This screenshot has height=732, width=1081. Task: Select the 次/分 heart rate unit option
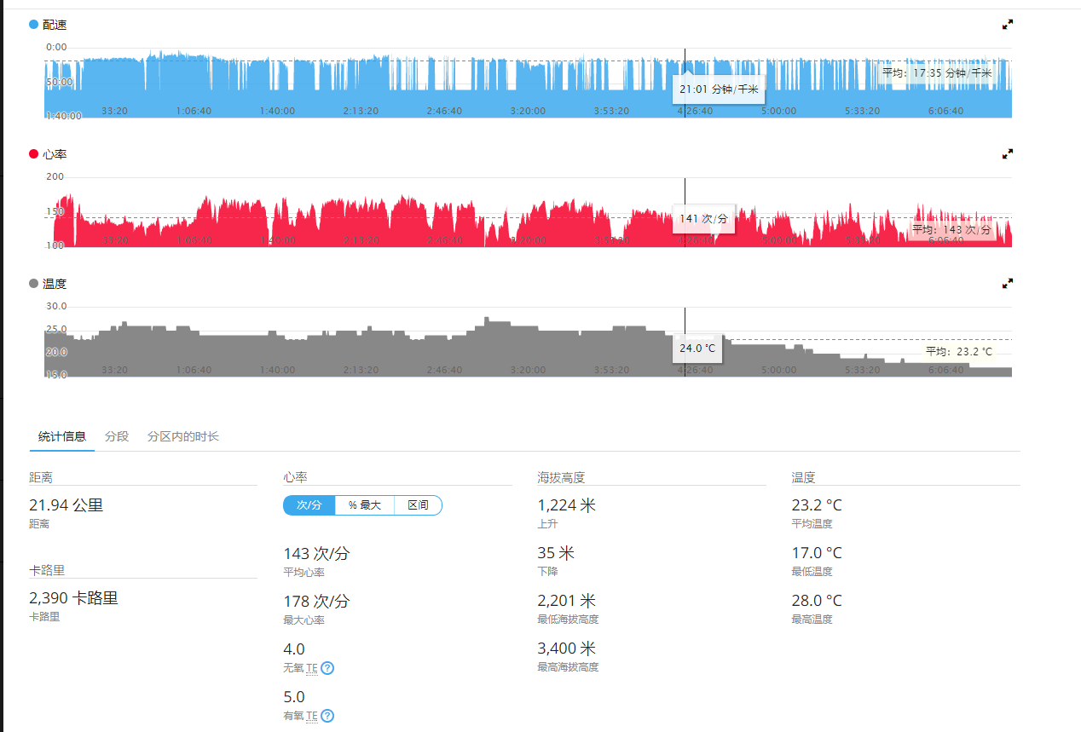click(x=309, y=505)
